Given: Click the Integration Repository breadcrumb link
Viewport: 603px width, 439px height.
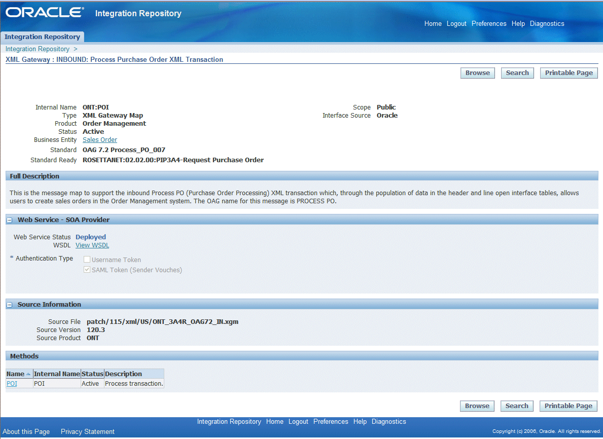Looking at the screenshot, I should (38, 49).
